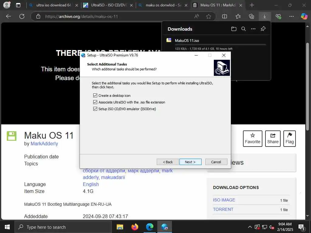Open 'English' language link
311x233 pixels.
91,184
